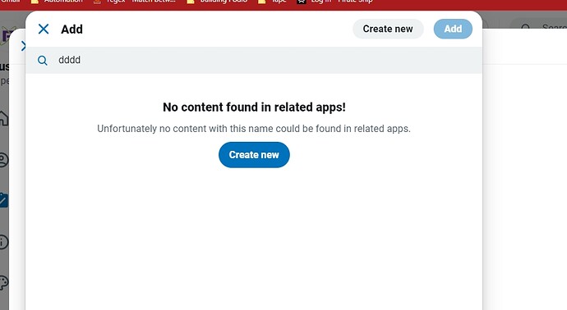This screenshot has height=310, width=567.
Task: Close the Add dialog with the X
Action: coord(44,29)
